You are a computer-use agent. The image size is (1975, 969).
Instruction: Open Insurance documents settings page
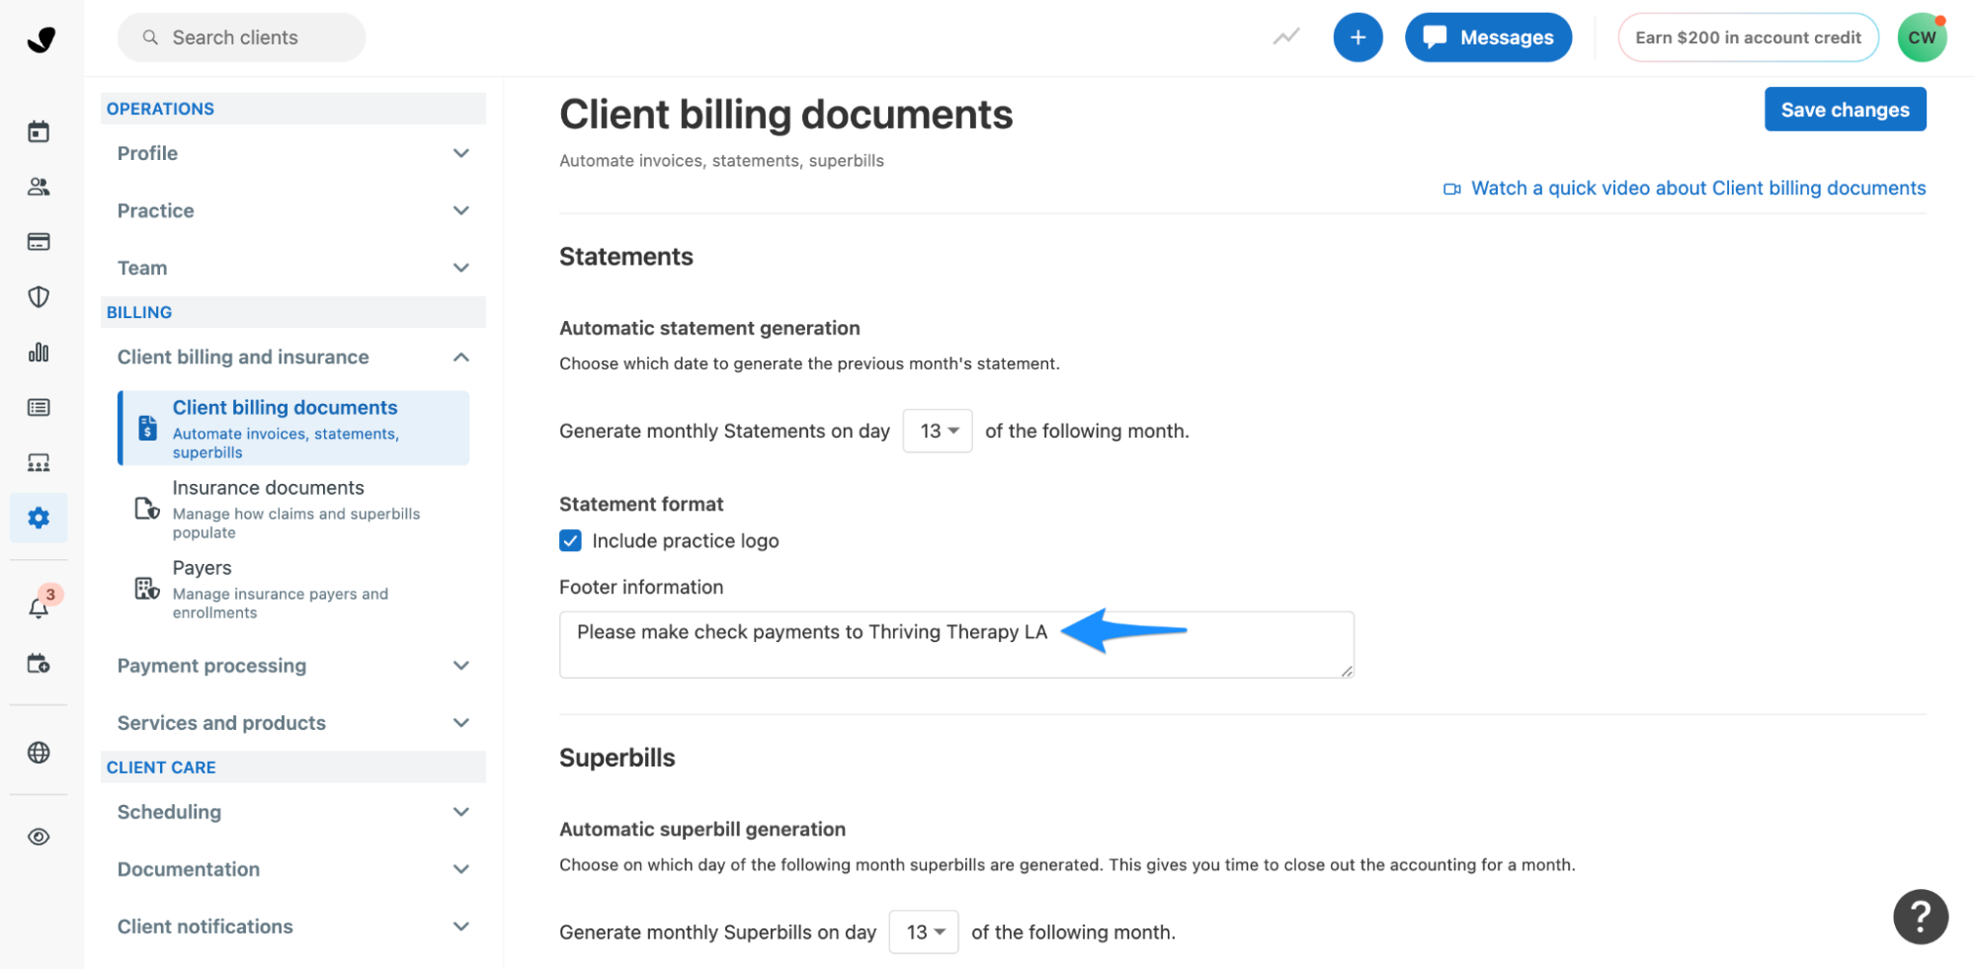click(293, 509)
